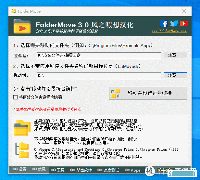Open the YouTube icon link

pyautogui.click(x=184, y=23)
